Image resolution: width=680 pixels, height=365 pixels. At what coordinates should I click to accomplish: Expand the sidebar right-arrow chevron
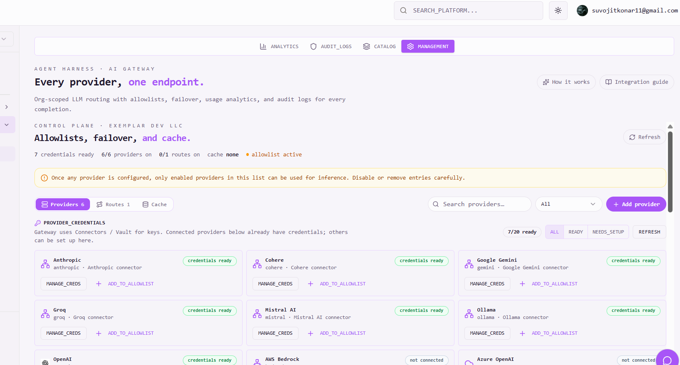[7, 107]
